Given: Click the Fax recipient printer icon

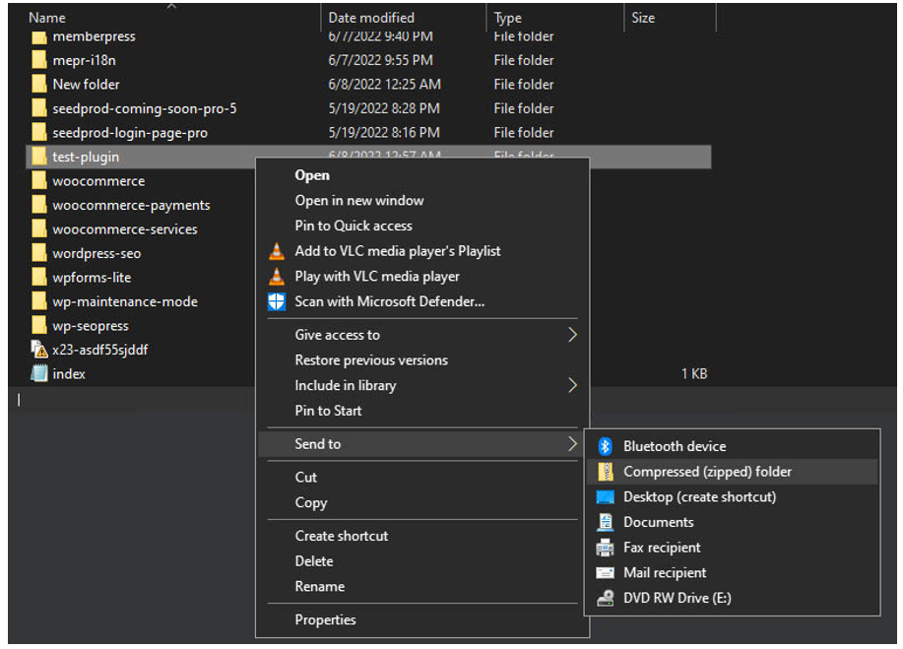Looking at the screenshot, I should [606, 548].
